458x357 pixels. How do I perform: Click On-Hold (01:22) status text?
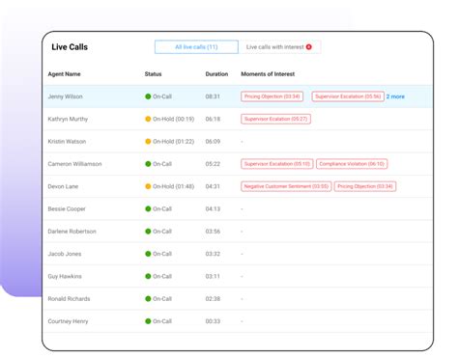(x=174, y=142)
